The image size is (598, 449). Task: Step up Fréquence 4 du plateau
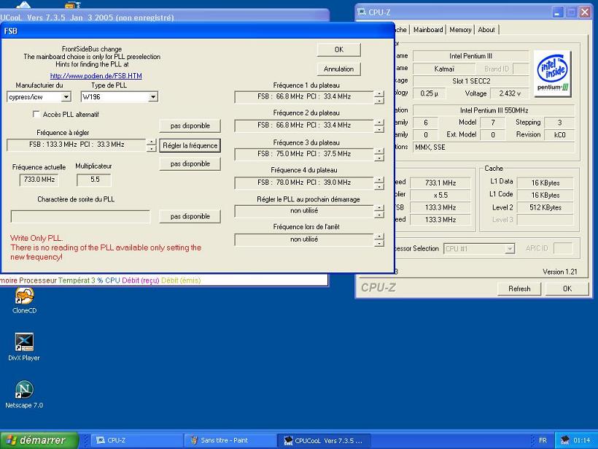click(x=379, y=180)
